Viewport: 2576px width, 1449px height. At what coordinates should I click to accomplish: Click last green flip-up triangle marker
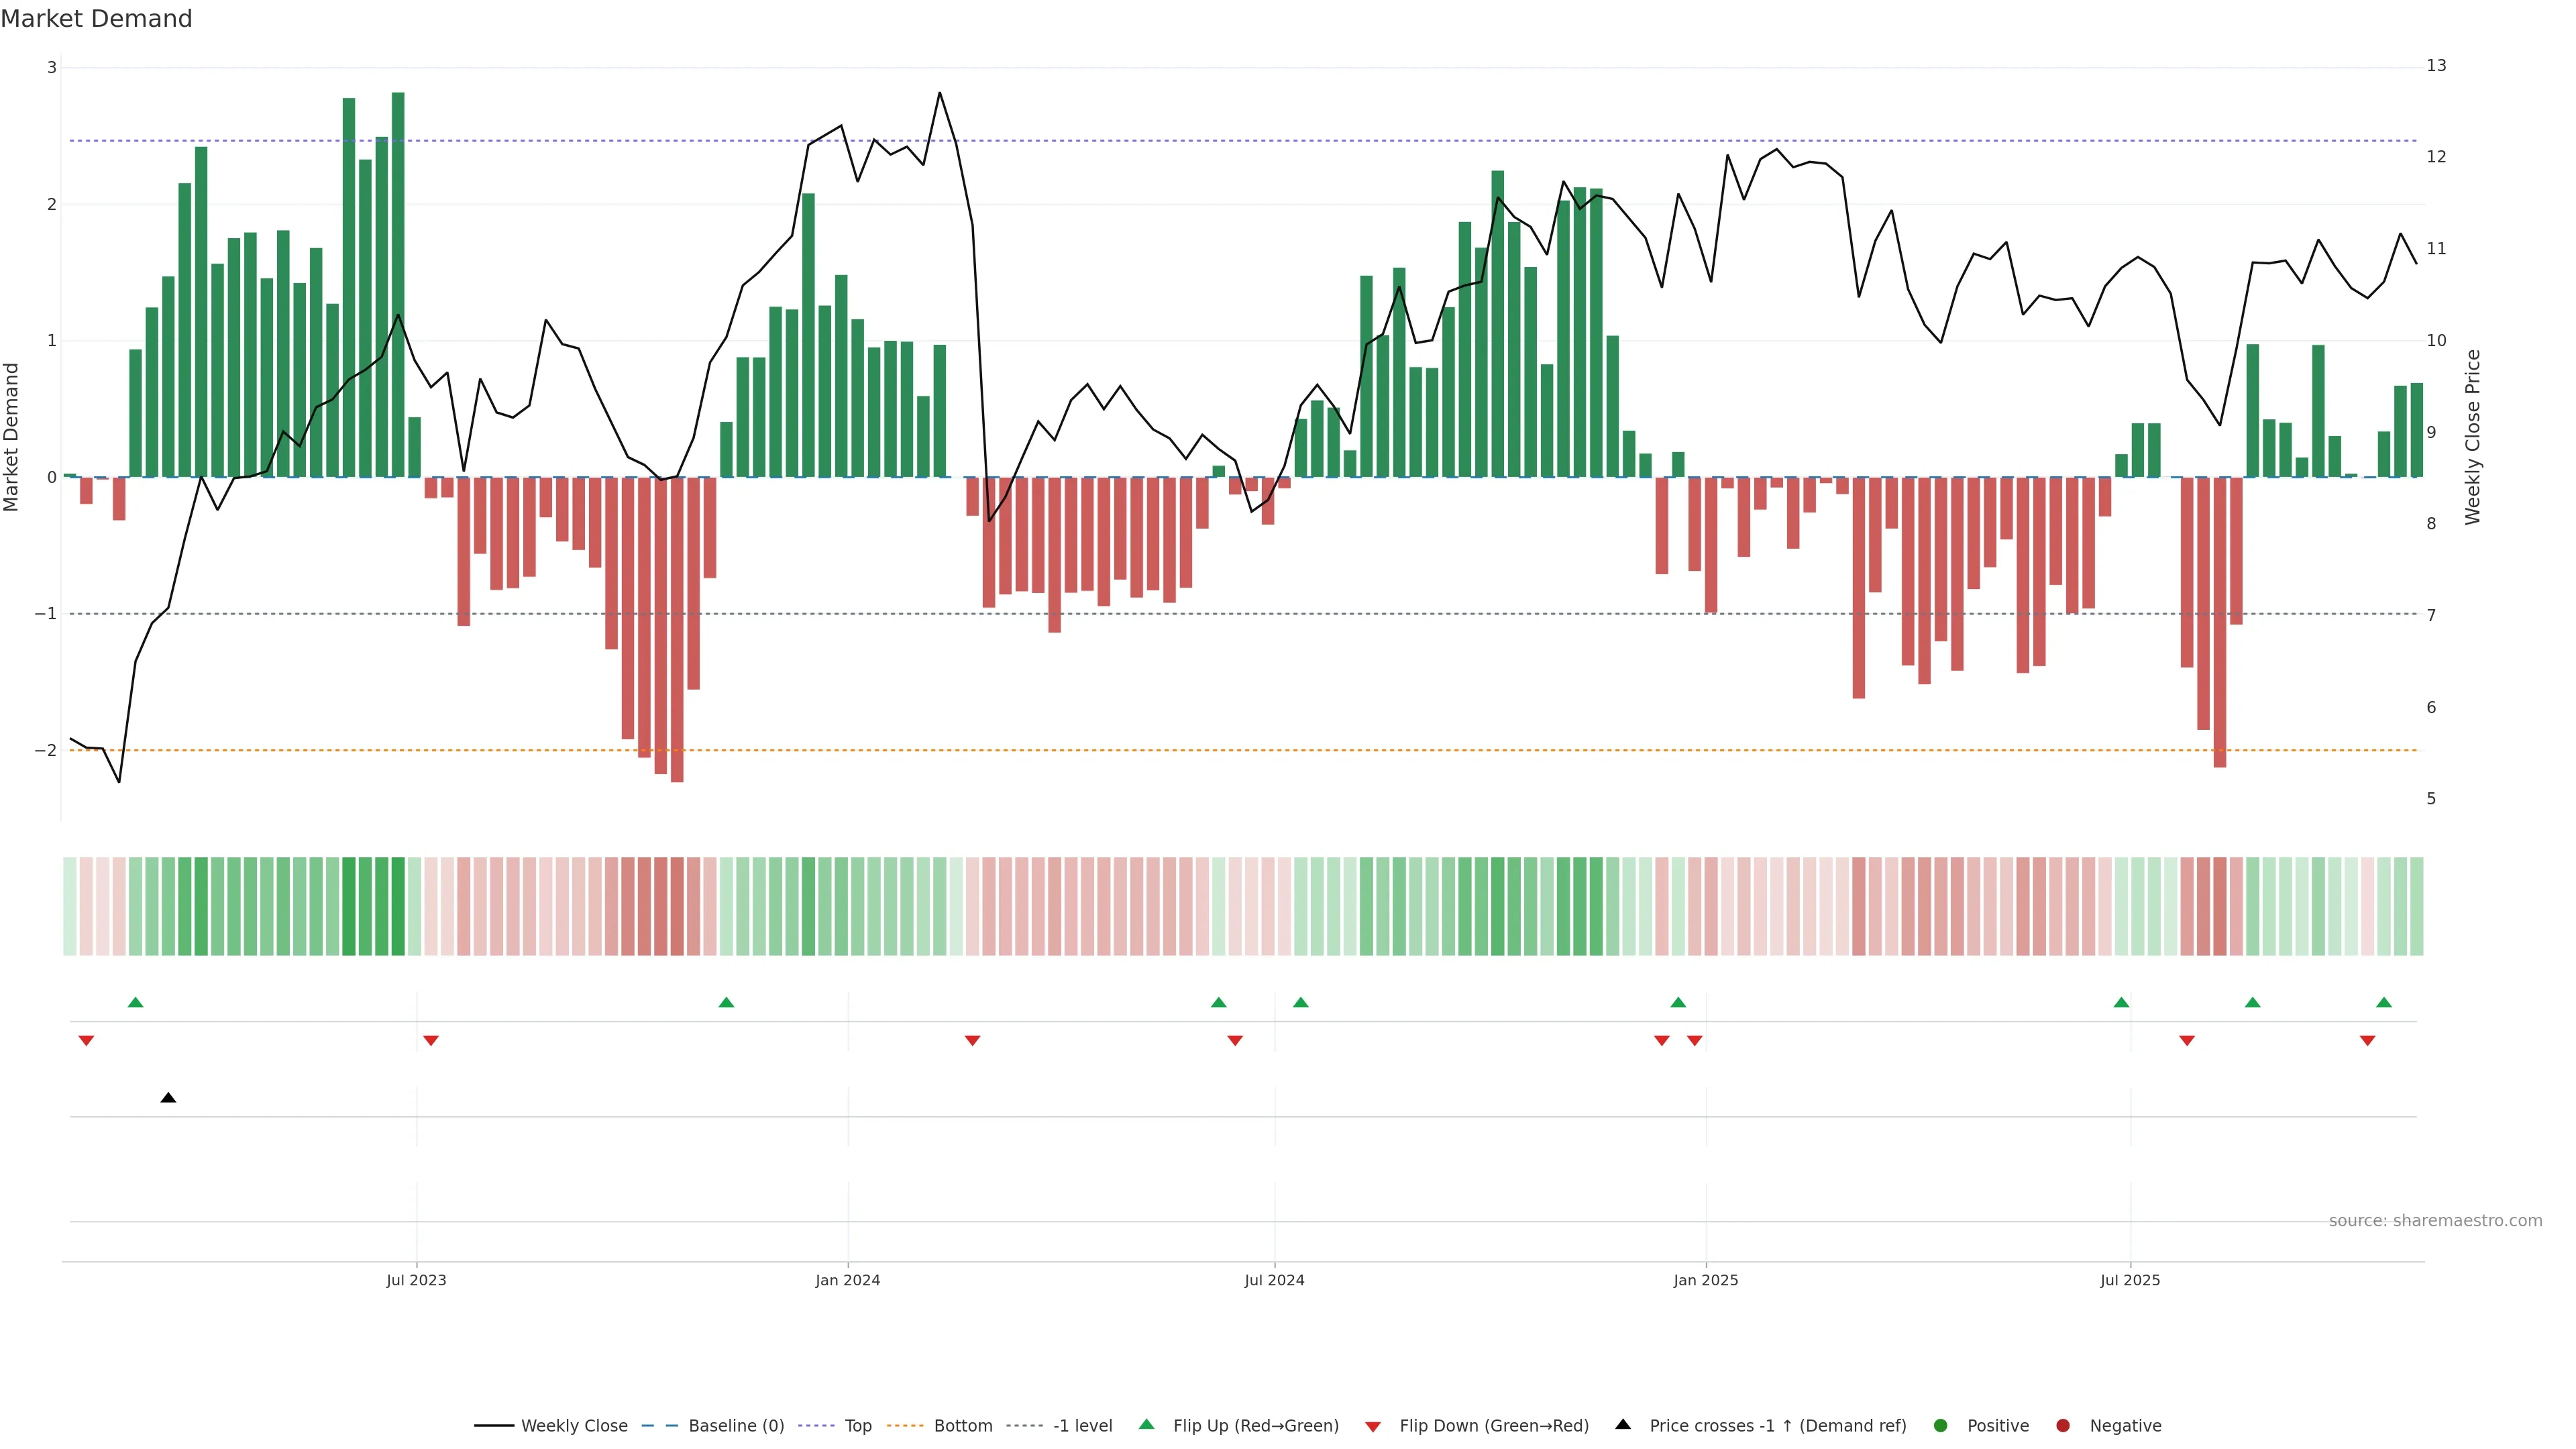point(2384,1002)
